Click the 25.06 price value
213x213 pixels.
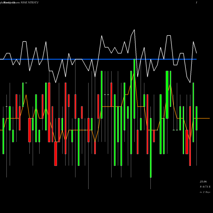[x=203, y=181]
